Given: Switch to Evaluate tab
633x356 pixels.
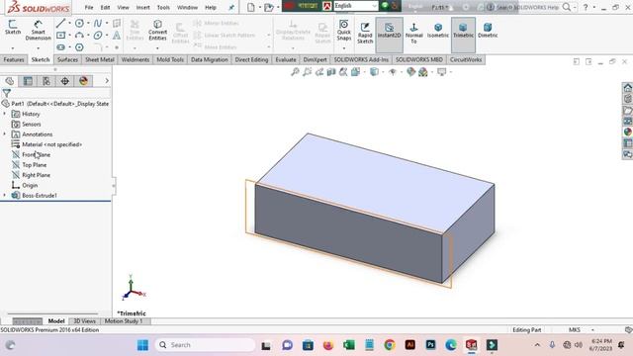Looking at the screenshot, I should (x=286, y=59).
